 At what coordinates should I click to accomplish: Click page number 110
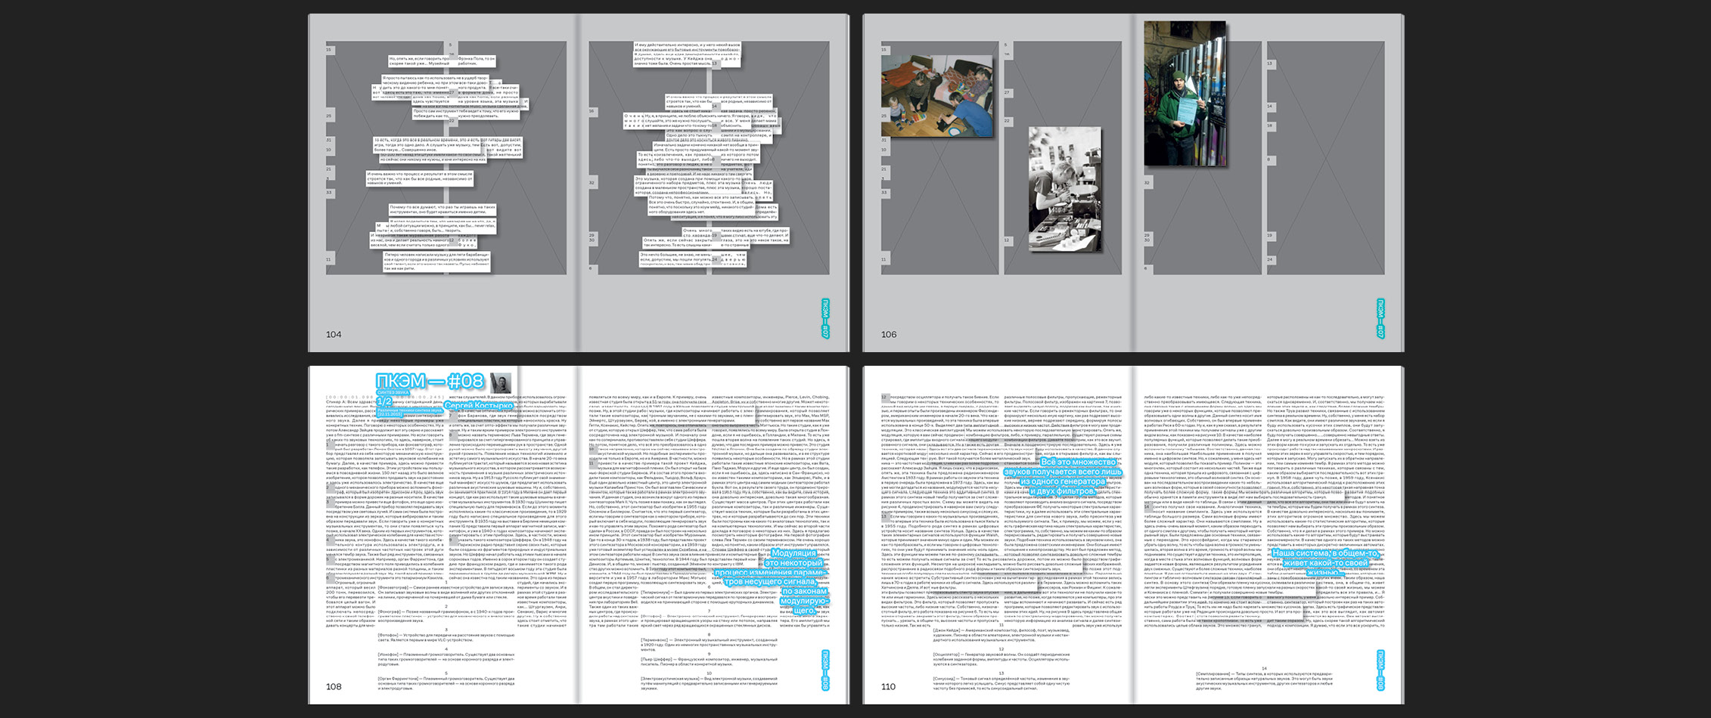tap(889, 686)
